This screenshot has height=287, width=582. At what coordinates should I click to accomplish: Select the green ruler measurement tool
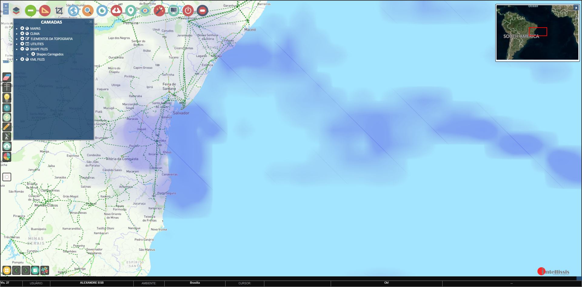point(30,11)
